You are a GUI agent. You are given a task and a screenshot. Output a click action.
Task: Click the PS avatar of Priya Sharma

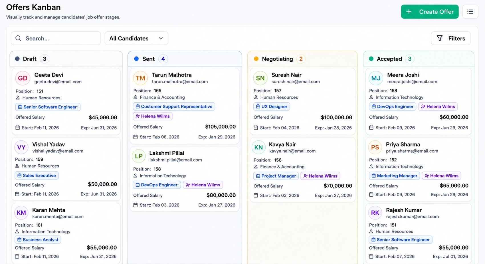[x=375, y=147]
